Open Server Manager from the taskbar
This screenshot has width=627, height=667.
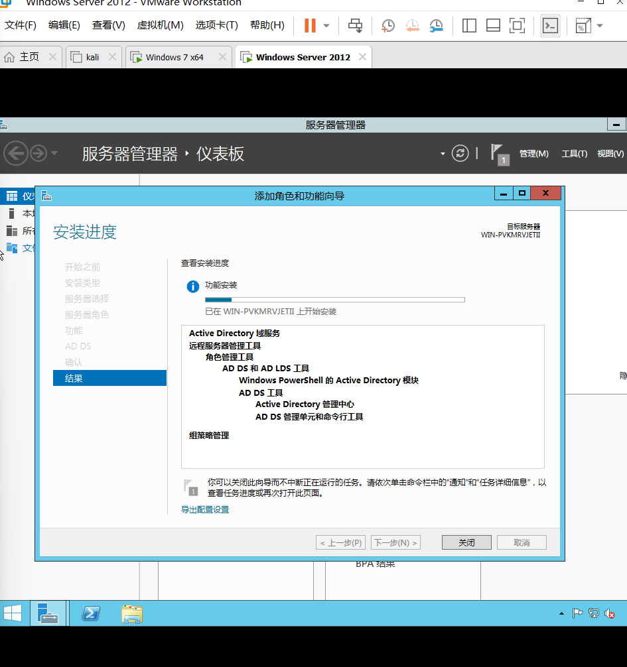tap(48, 613)
